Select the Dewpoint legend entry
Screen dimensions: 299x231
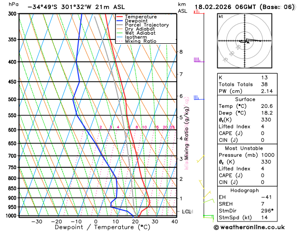(132, 21)
